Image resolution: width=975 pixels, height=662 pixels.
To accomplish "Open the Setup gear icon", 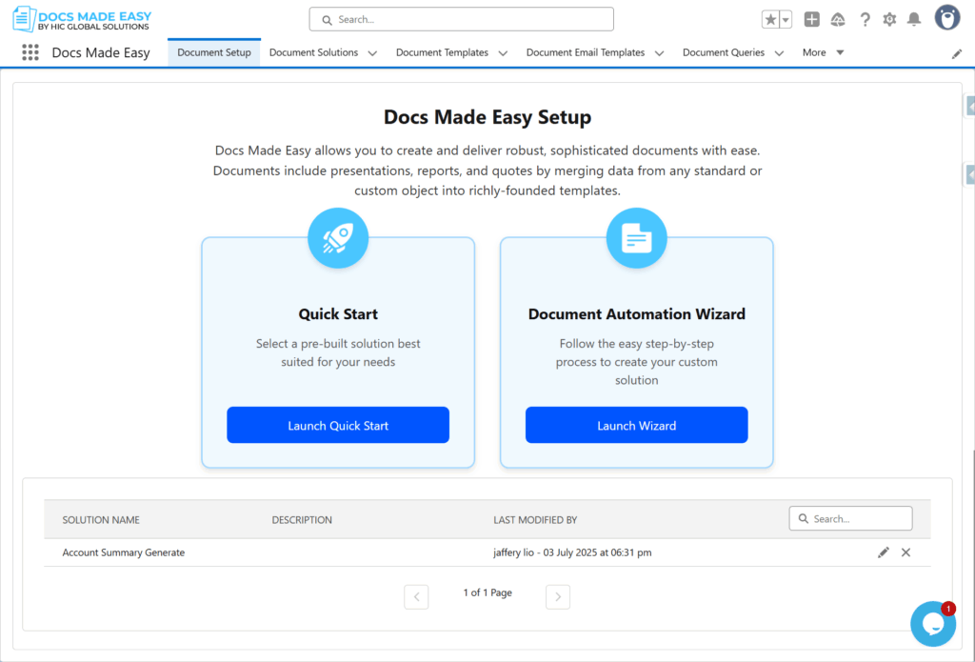I will [x=889, y=19].
